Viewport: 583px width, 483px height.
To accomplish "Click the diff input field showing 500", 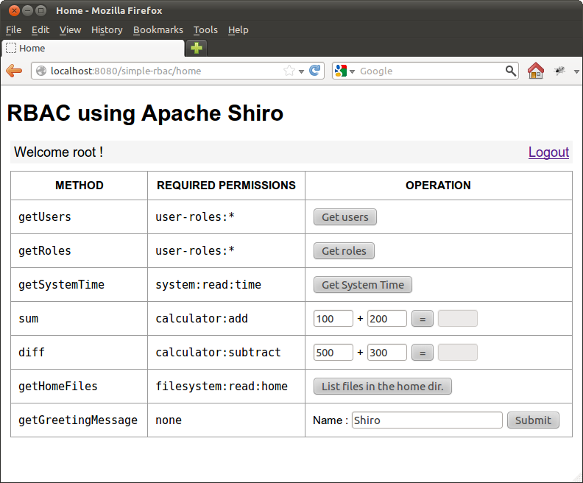I will 333,353.
